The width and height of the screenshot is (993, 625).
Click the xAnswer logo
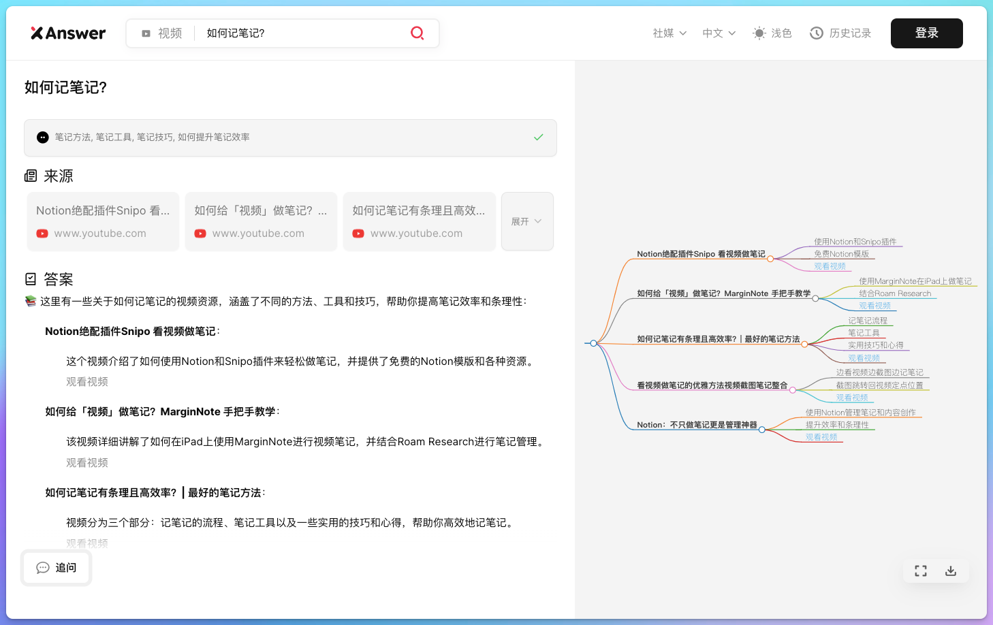68,33
